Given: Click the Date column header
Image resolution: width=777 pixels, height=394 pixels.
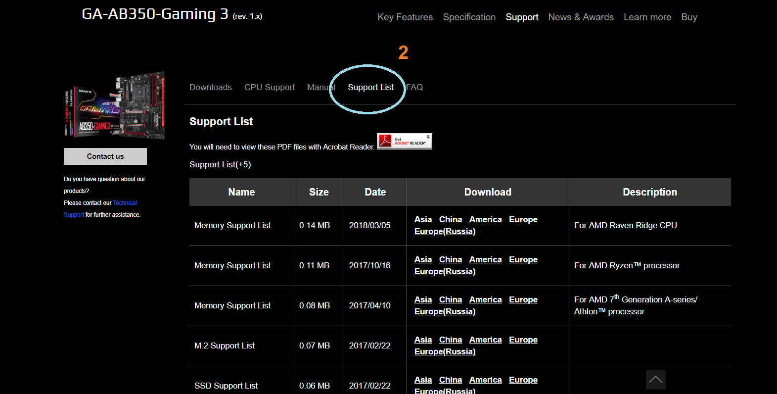Looking at the screenshot, I should pyautogui.click(x=375, y=192).
